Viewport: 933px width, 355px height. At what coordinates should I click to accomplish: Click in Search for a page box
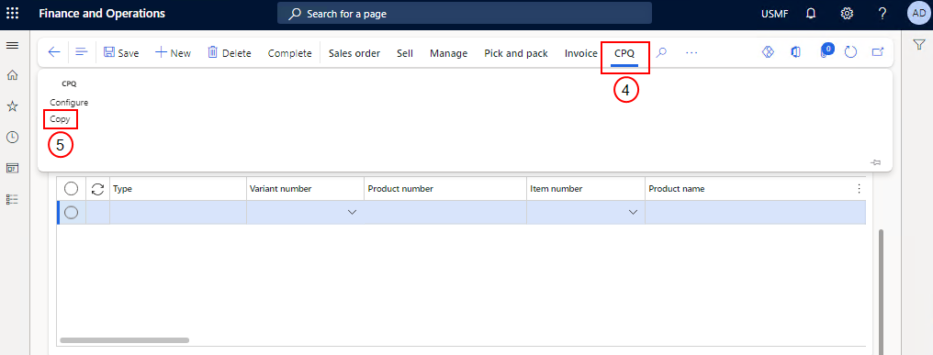click(x=464, y=13)
